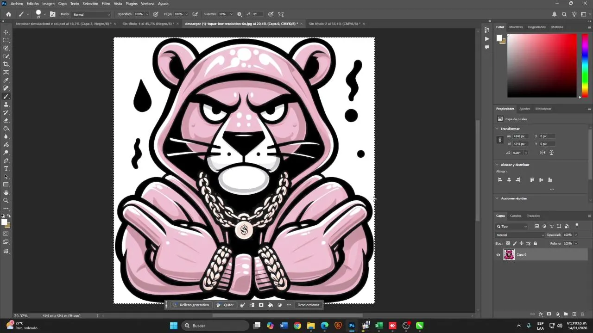This screenshot has height=333, width=593.
Task: Create new adjustment layer icon
Action: pyautogui.click(x=558, y=314)
